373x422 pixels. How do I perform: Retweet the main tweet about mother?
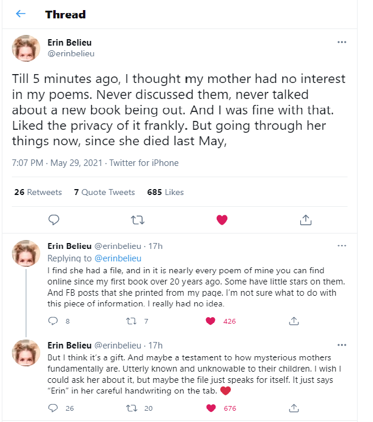tap(137, 220)
